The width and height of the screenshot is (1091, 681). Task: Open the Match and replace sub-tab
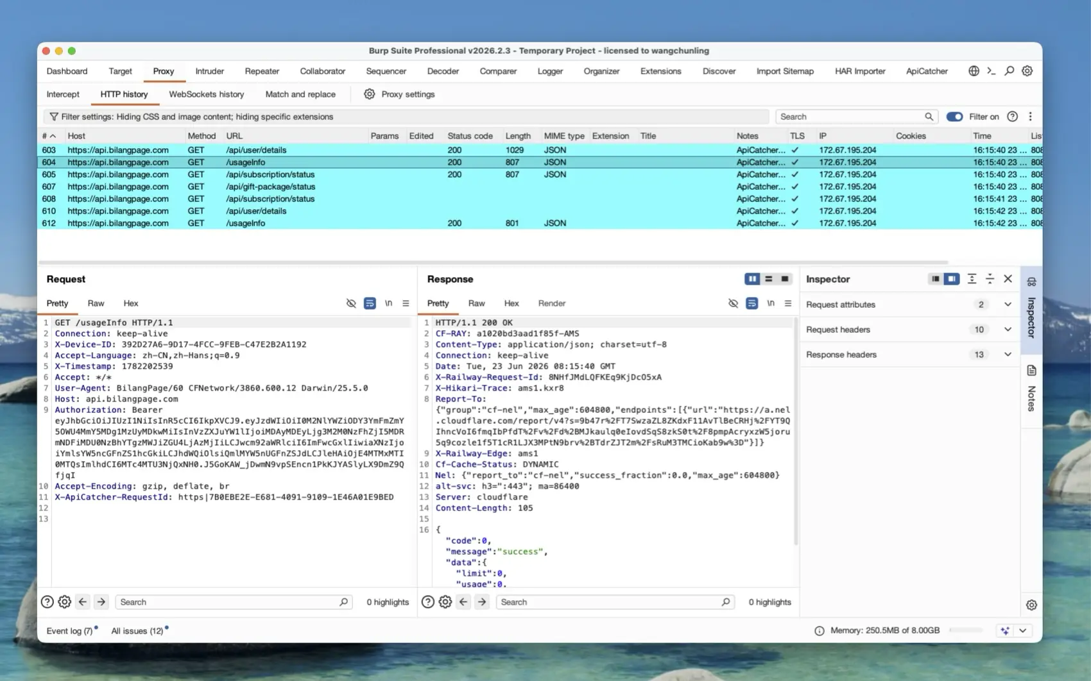300,94
